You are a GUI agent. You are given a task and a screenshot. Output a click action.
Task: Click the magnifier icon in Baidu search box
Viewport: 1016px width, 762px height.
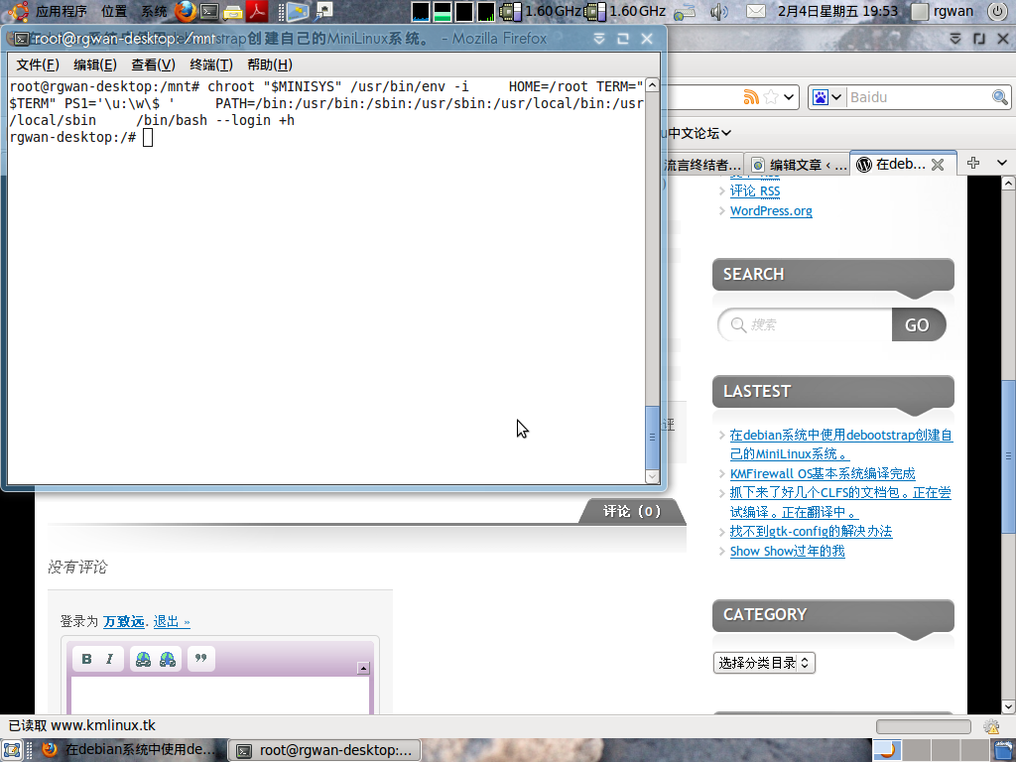(x=1000, y=97)
